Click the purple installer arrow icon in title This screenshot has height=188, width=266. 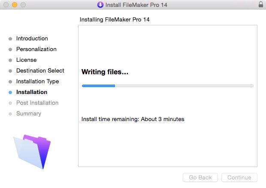100,5
